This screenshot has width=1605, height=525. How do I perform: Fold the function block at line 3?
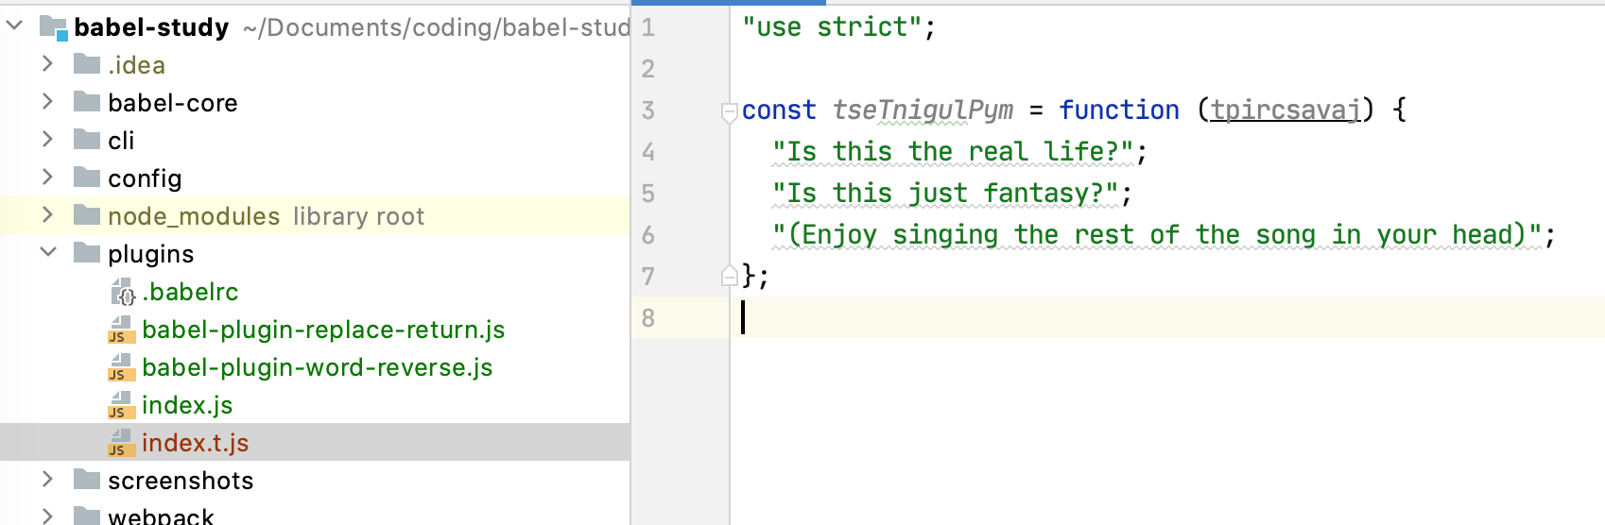tap(729, 112)
